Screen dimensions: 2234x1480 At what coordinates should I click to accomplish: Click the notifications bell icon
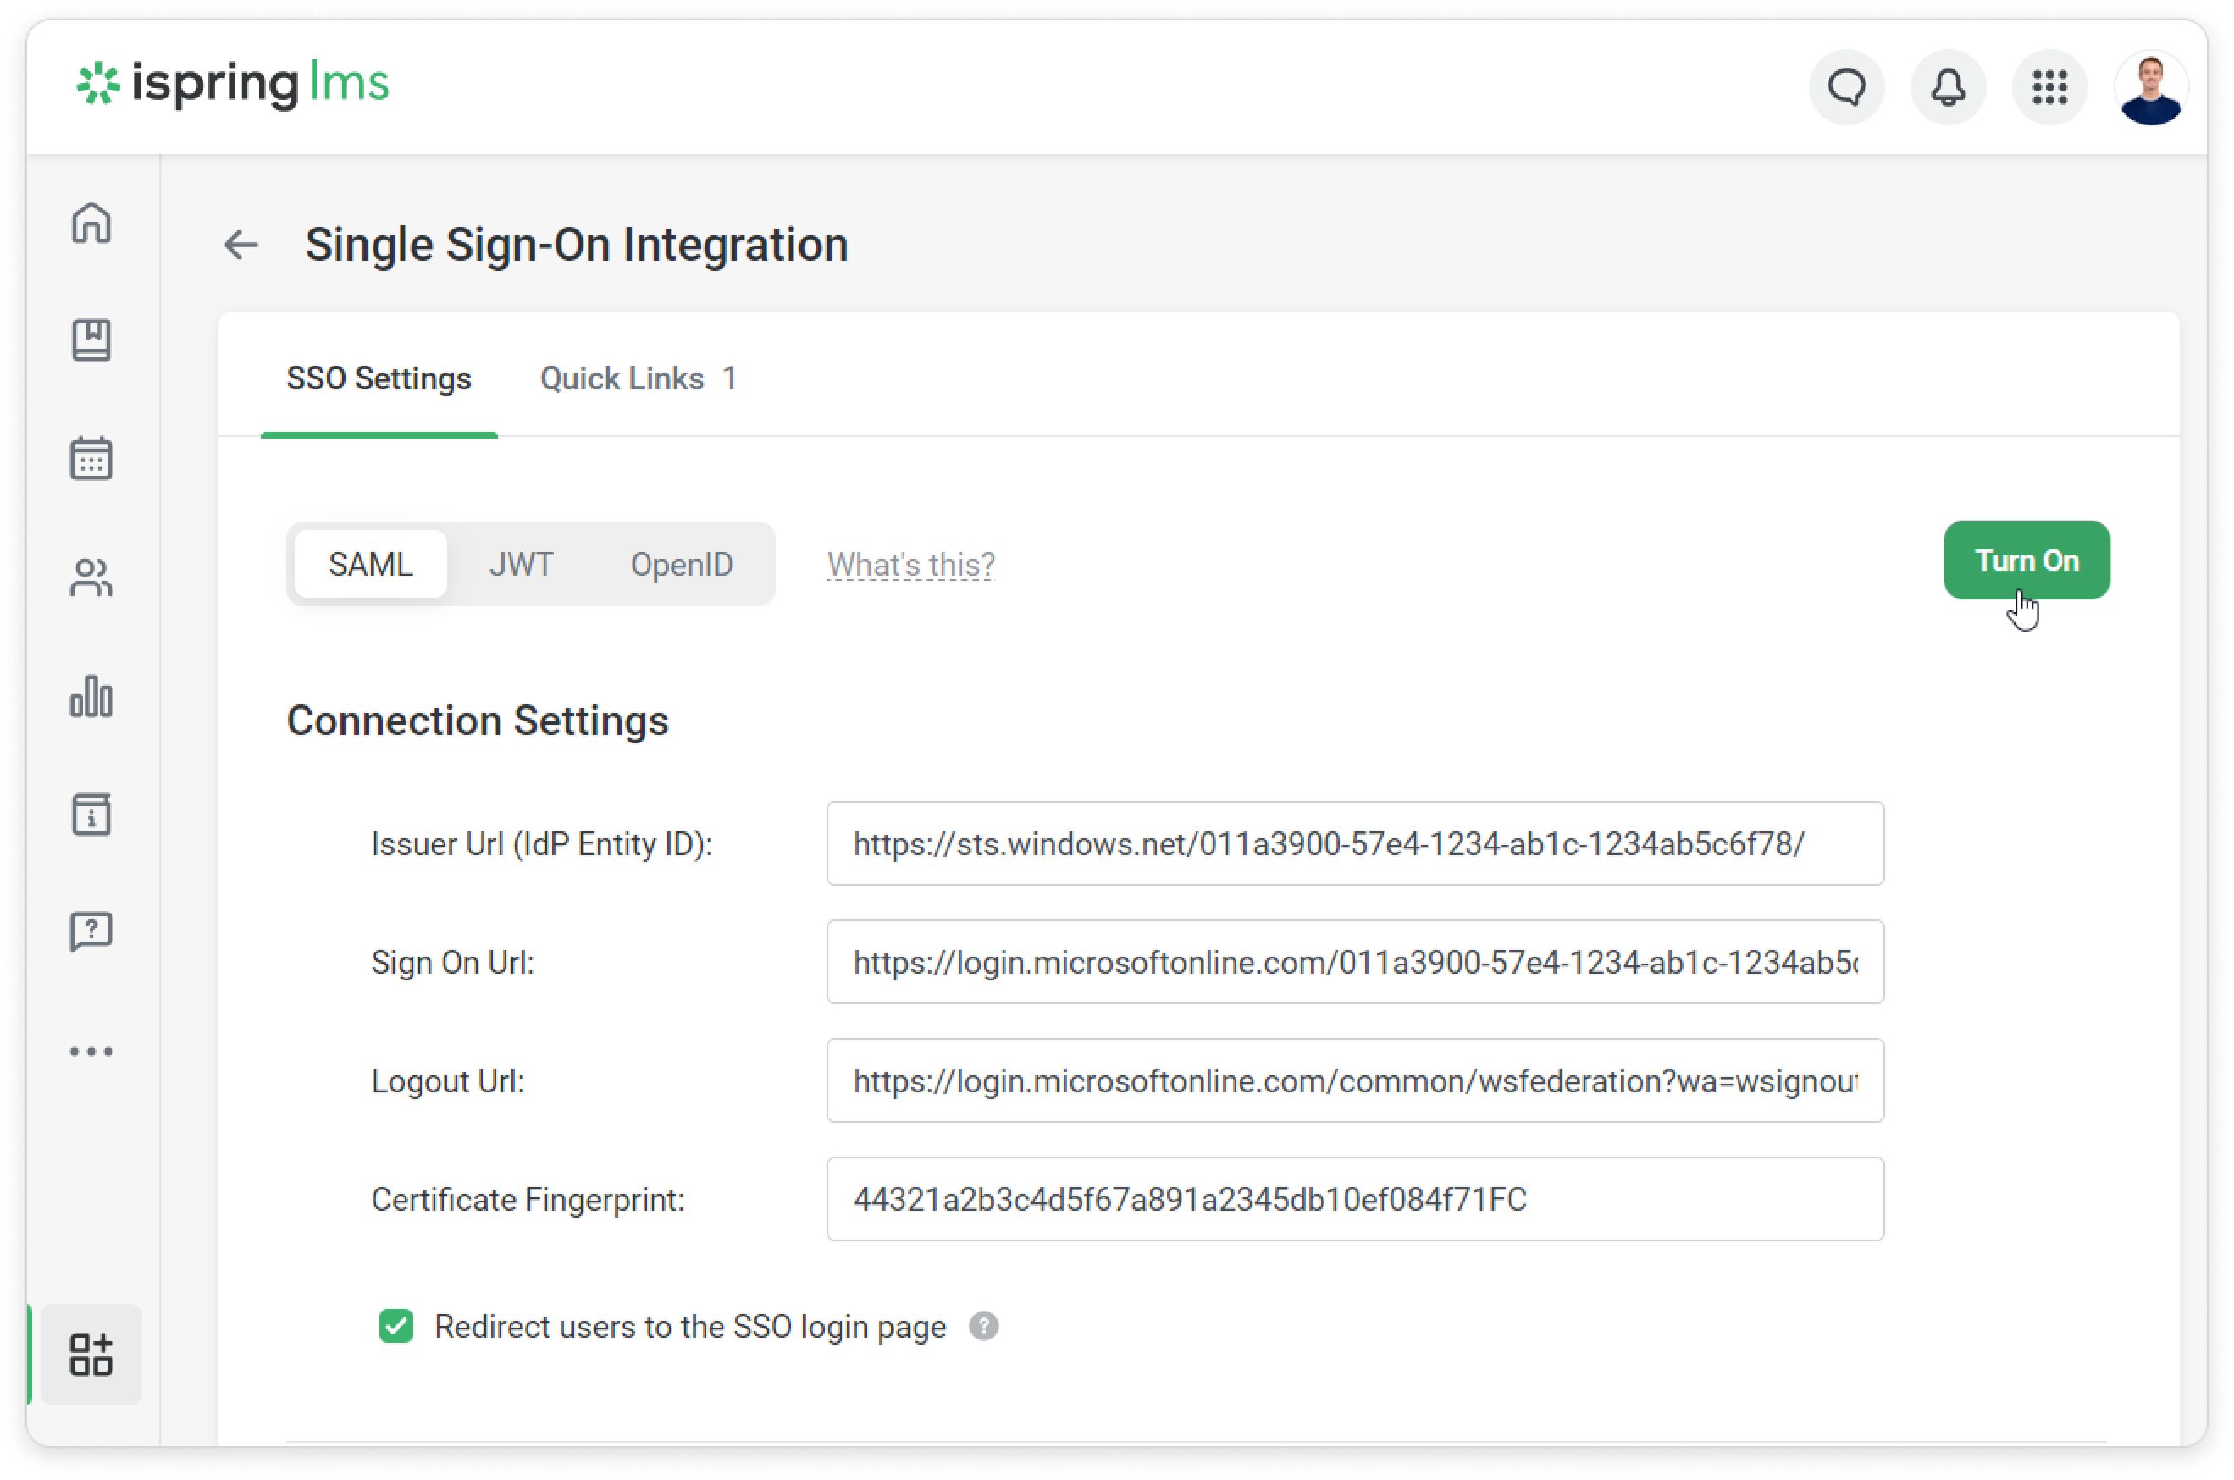coord(1948,88)
